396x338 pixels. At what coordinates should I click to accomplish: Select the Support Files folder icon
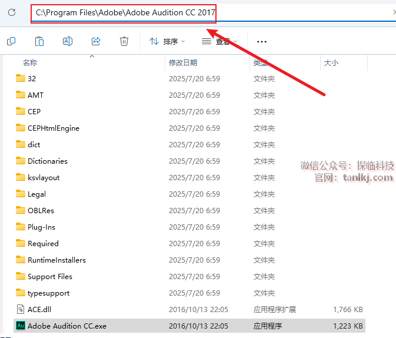[x=21, y=276]
